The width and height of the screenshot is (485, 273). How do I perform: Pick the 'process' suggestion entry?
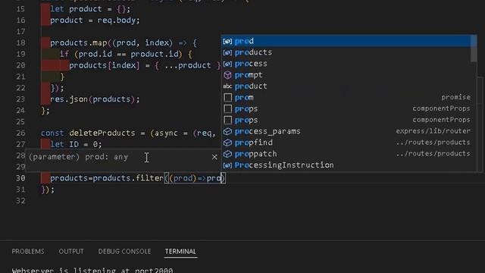[346, 64]
